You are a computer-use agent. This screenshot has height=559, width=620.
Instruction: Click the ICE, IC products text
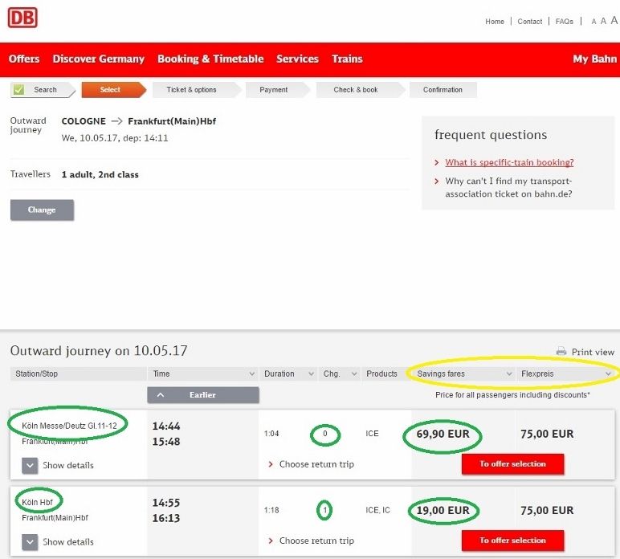pyautogui.click(x=377, y=510)
